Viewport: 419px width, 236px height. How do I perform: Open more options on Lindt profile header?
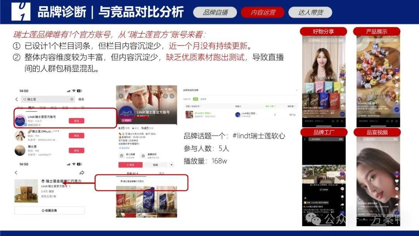pos(172,96)
